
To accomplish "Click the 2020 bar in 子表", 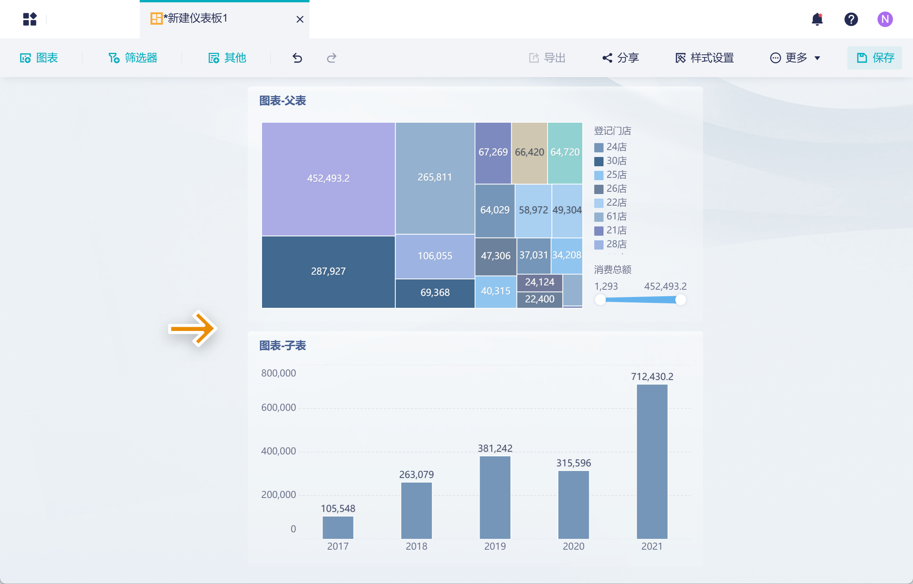I will point(573,505).
